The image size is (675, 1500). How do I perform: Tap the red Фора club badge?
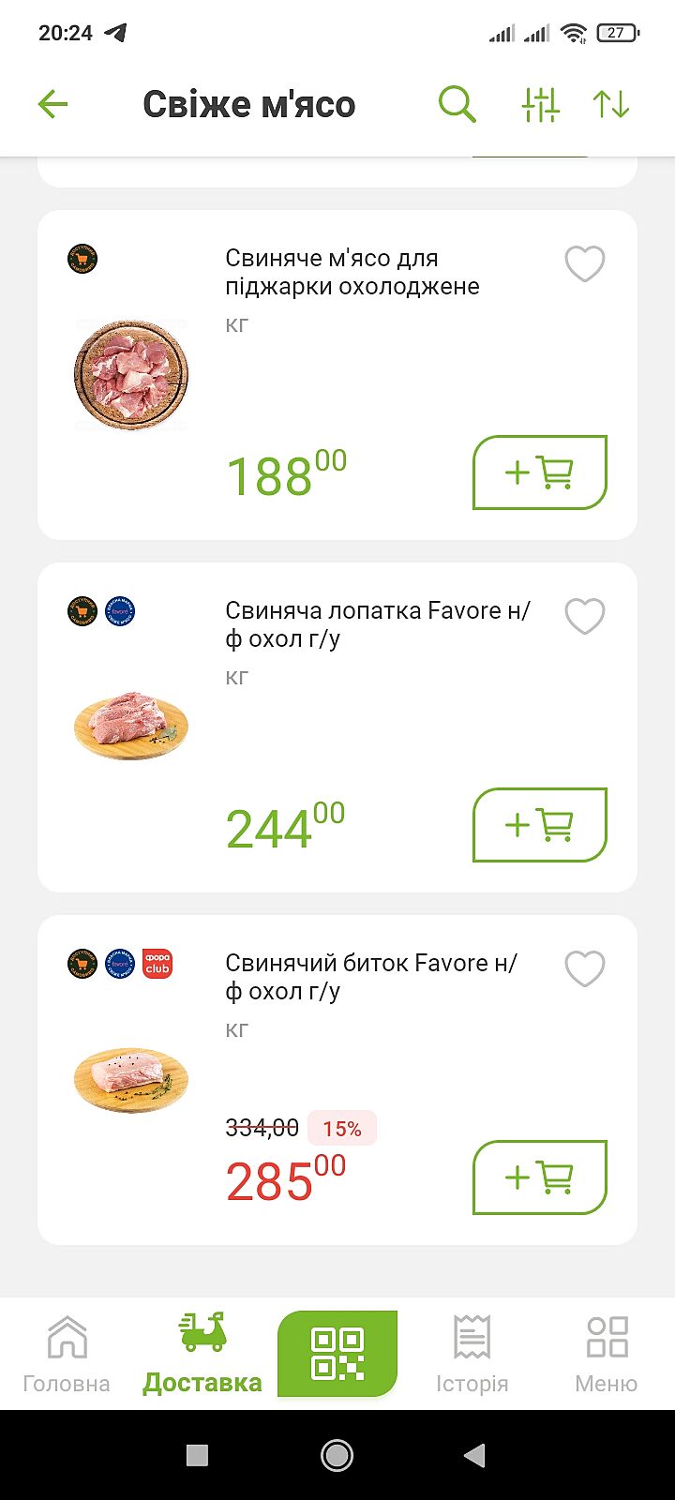[x=157, y=964]
